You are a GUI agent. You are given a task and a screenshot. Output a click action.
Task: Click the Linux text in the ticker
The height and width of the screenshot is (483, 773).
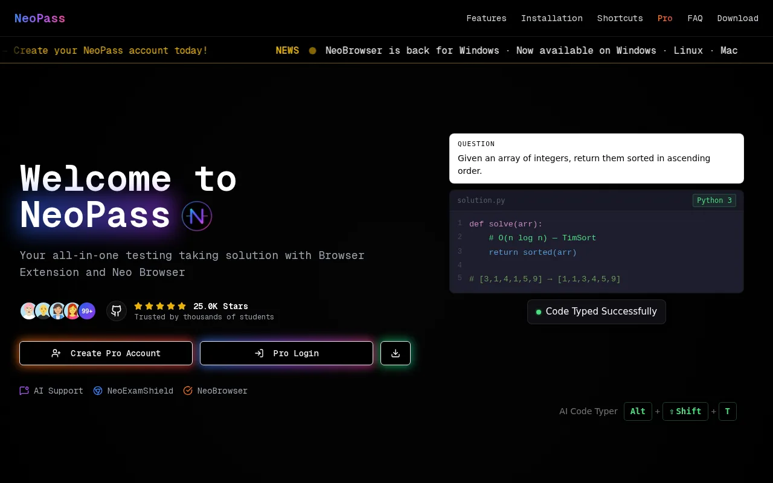point(688,50)
